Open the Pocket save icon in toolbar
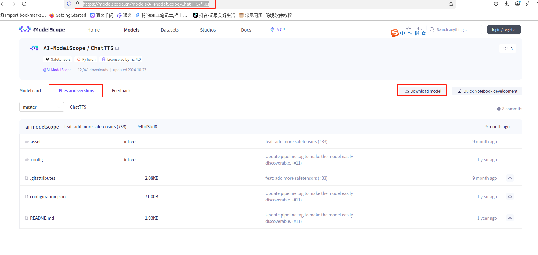The width and height of the screenshot is (538, 255). (496, 4)
